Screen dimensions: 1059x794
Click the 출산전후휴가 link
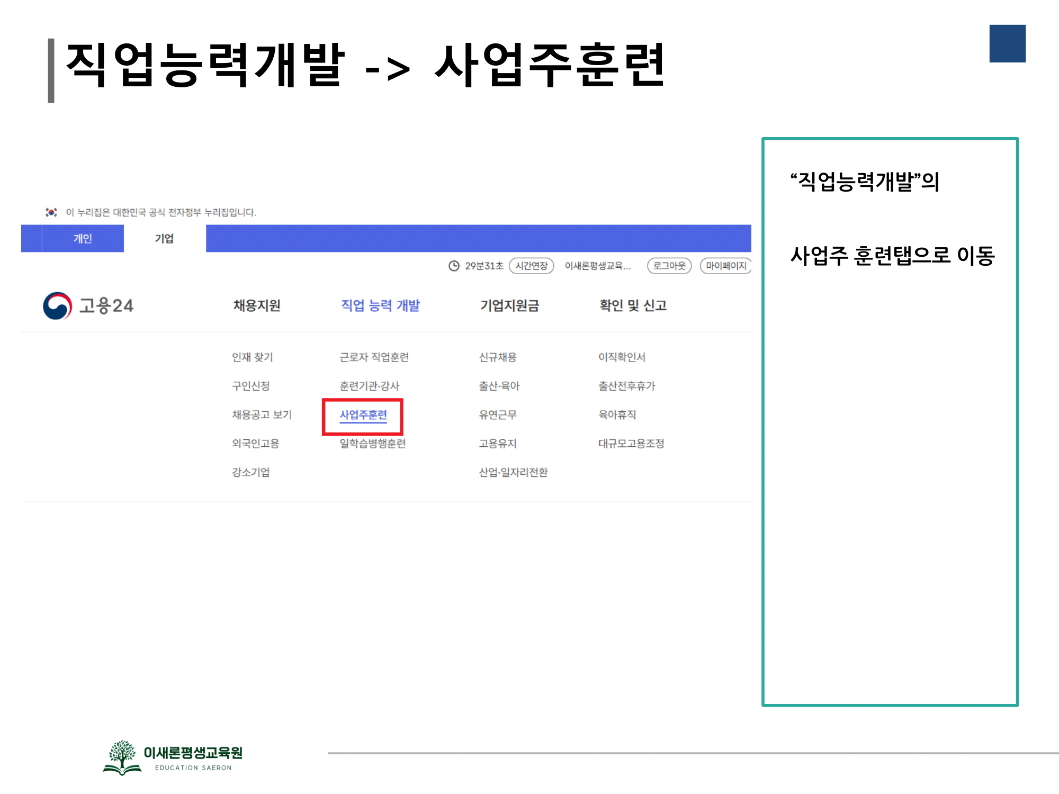(626, 386)
